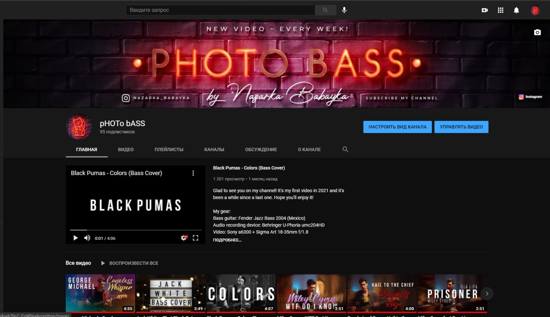Image resolution: width=550 pixels, height=317 pixels.
Task: Open the create video camera icon
Action: 485,10
